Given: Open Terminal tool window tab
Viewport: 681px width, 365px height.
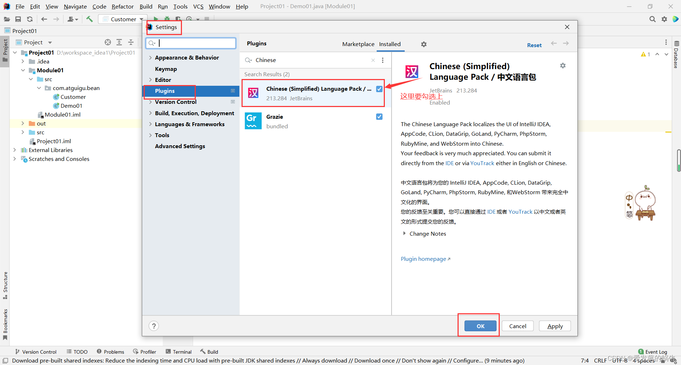Looking at the screenshot, I should [x=178, y=352].
